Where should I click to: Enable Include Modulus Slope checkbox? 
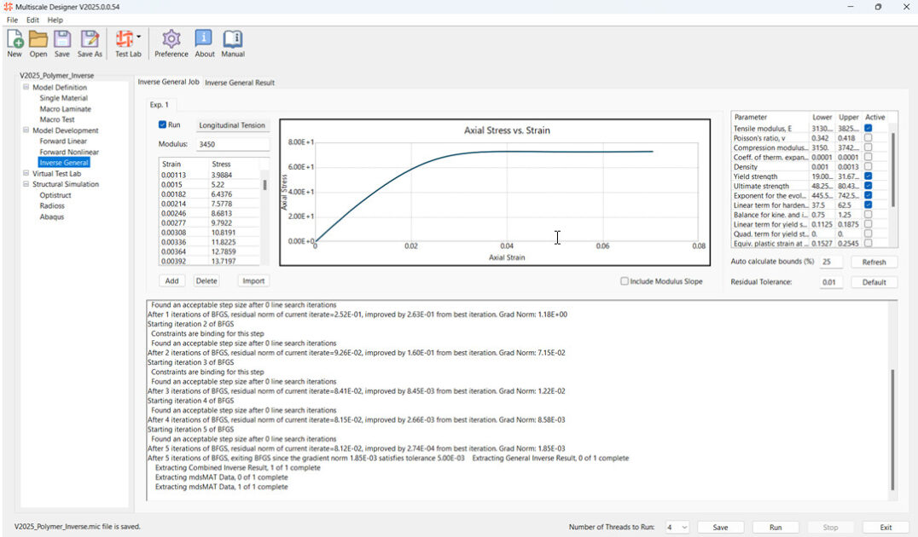pos(625,281)
